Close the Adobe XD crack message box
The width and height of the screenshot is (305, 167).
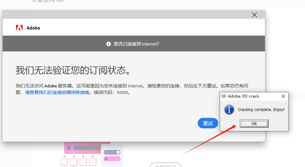[283, 96]
